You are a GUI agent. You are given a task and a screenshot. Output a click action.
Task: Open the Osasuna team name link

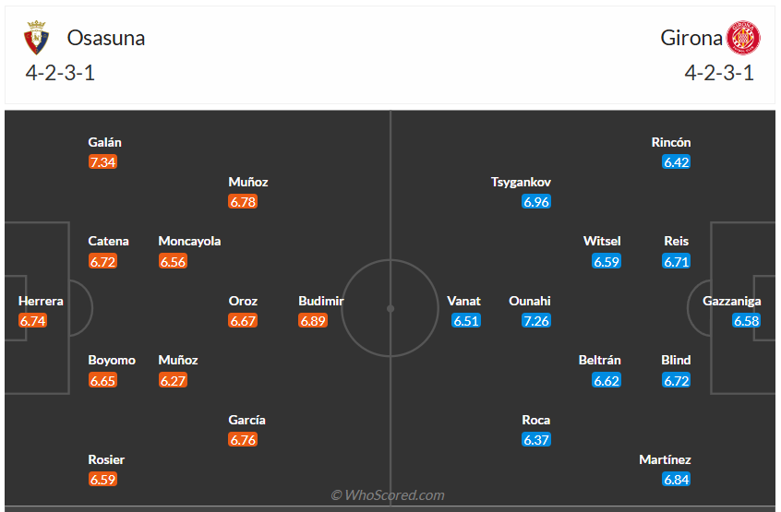click(x=106, y=38)
